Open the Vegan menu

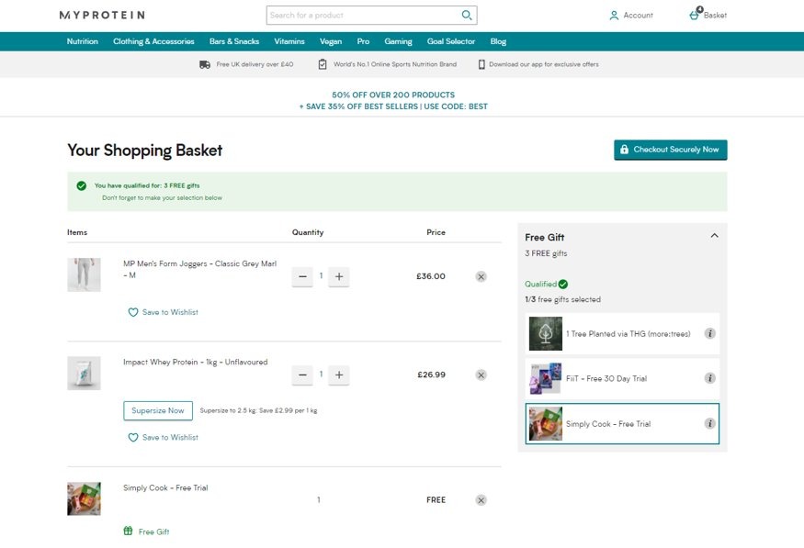click(331, 41)
